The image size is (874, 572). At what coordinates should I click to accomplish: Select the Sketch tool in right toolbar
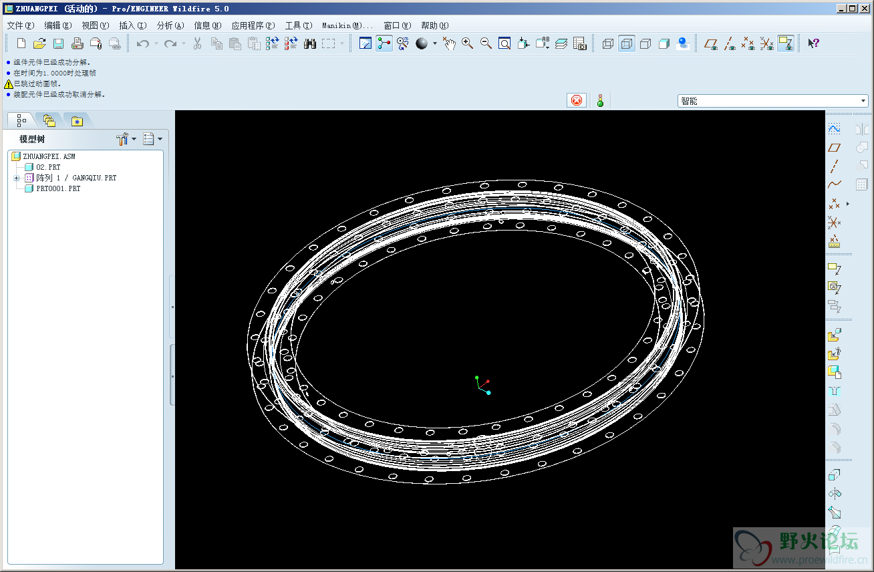pyautogui.click(x=834, y=128)
